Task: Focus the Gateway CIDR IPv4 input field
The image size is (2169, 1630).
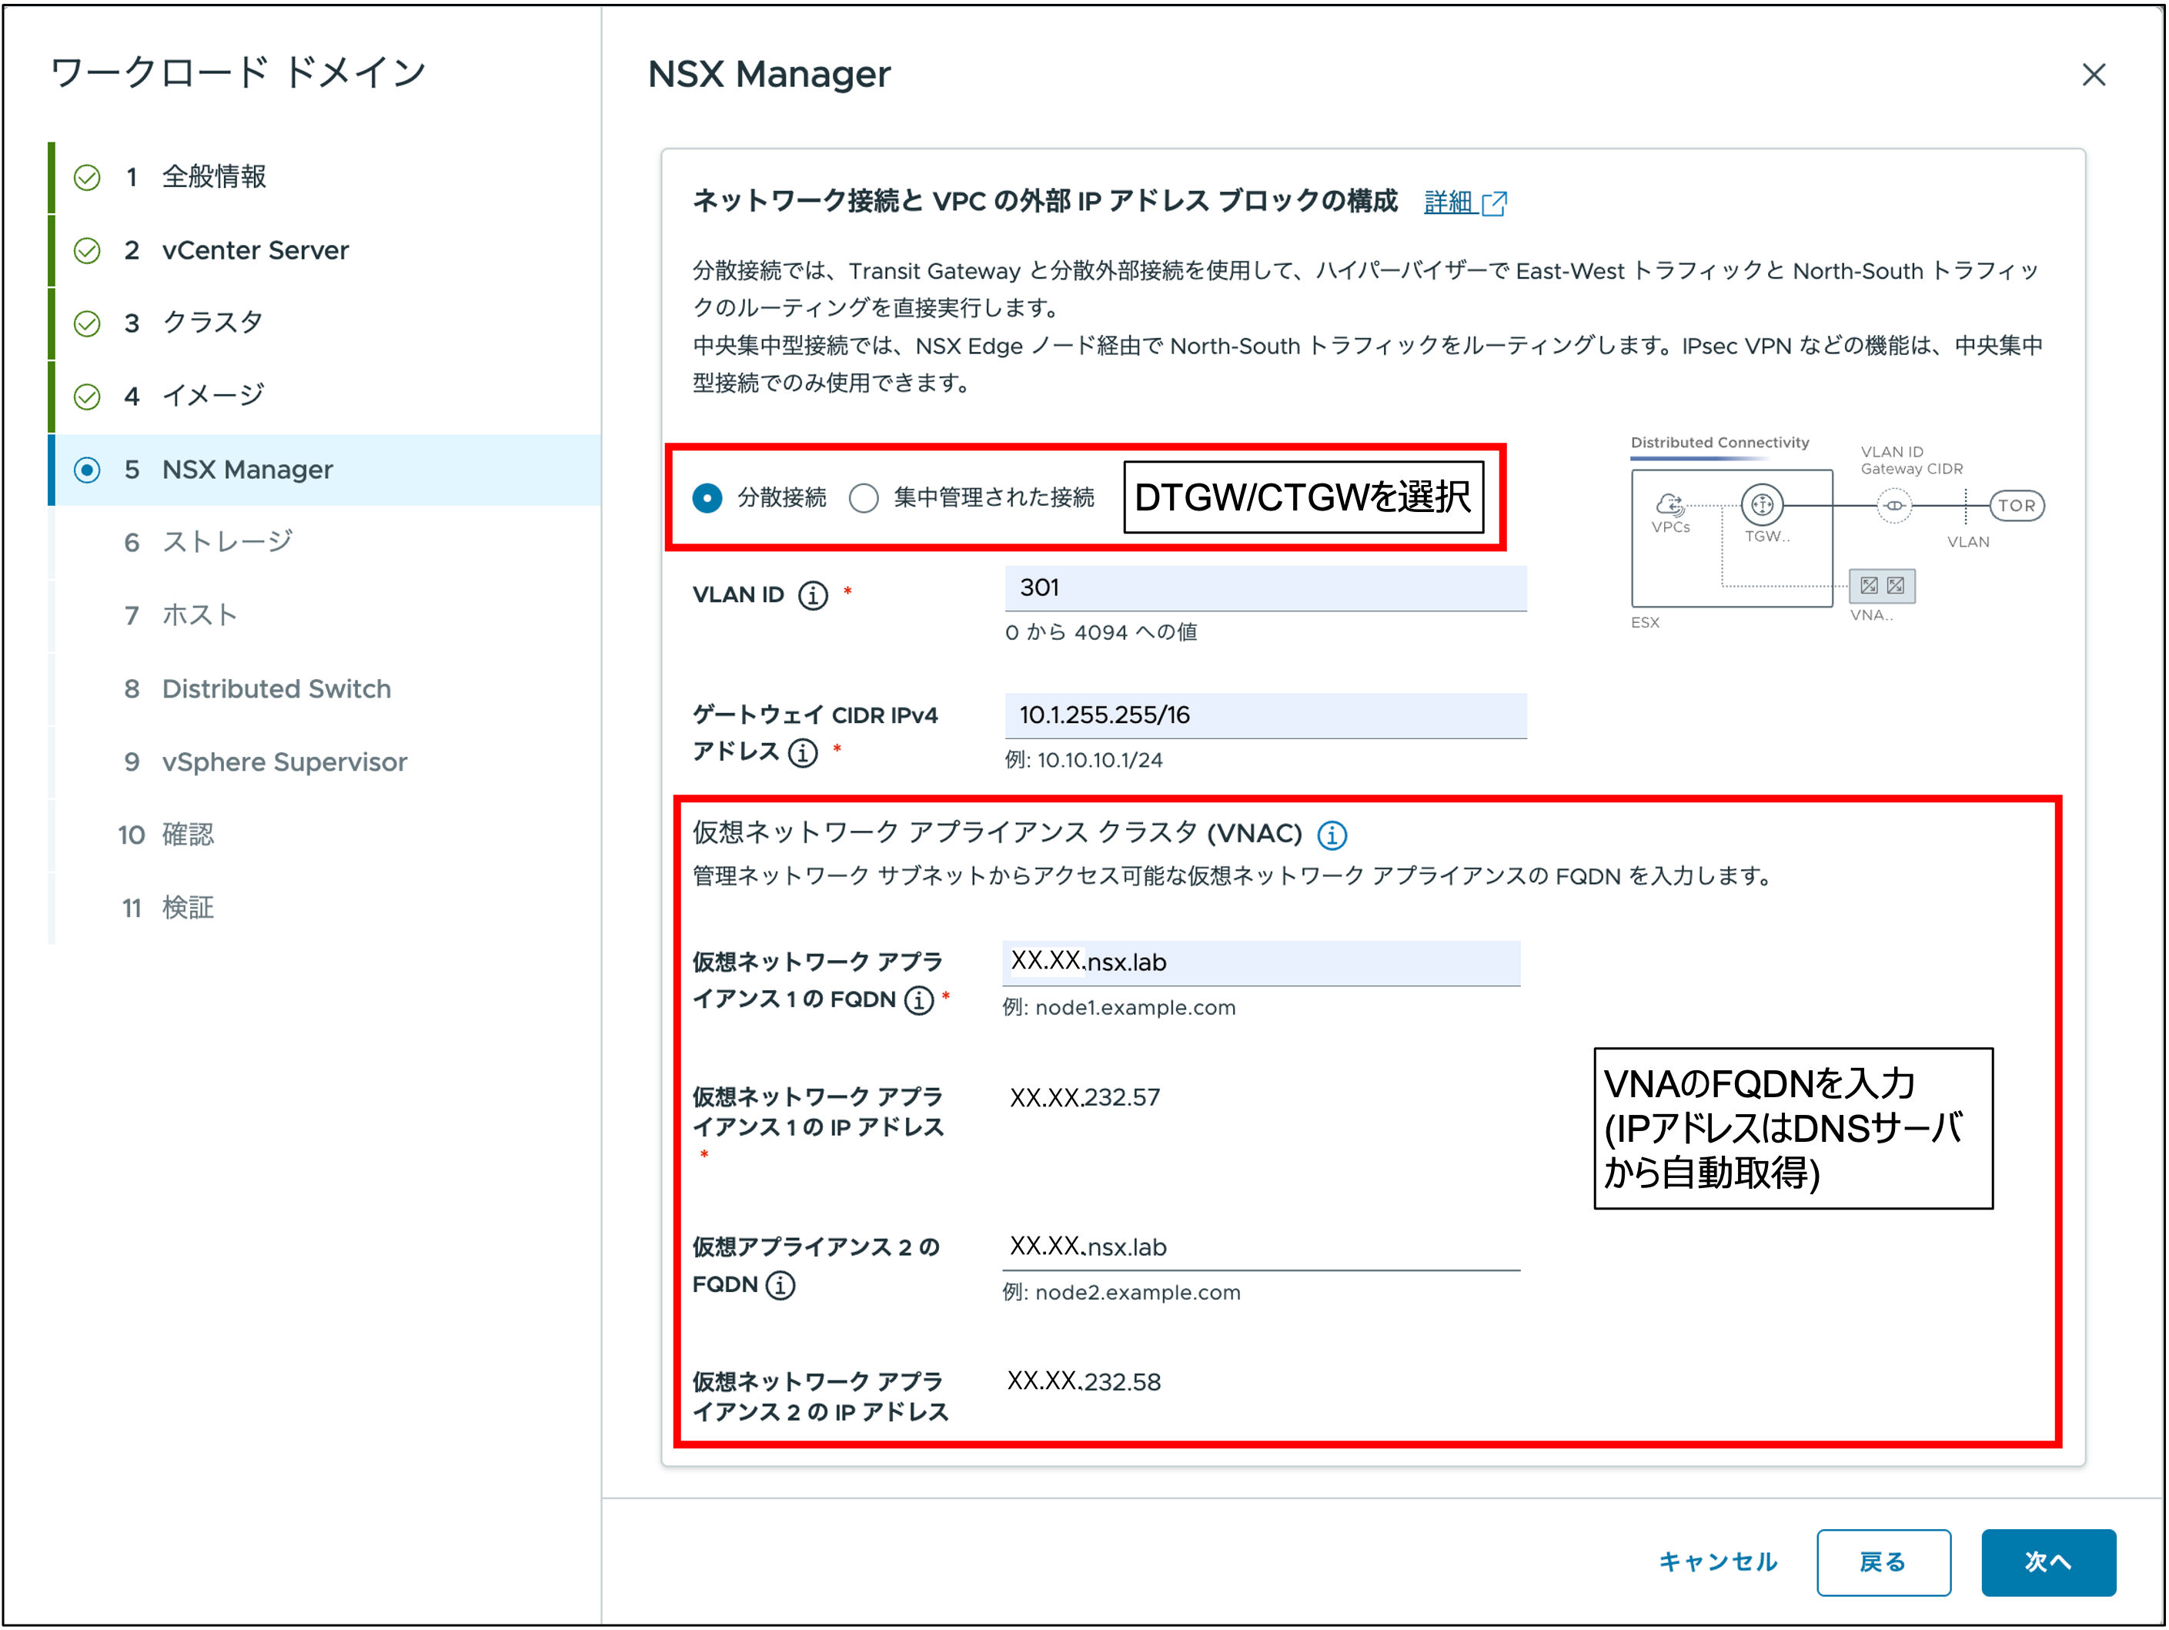Action: pos(1265,716)
